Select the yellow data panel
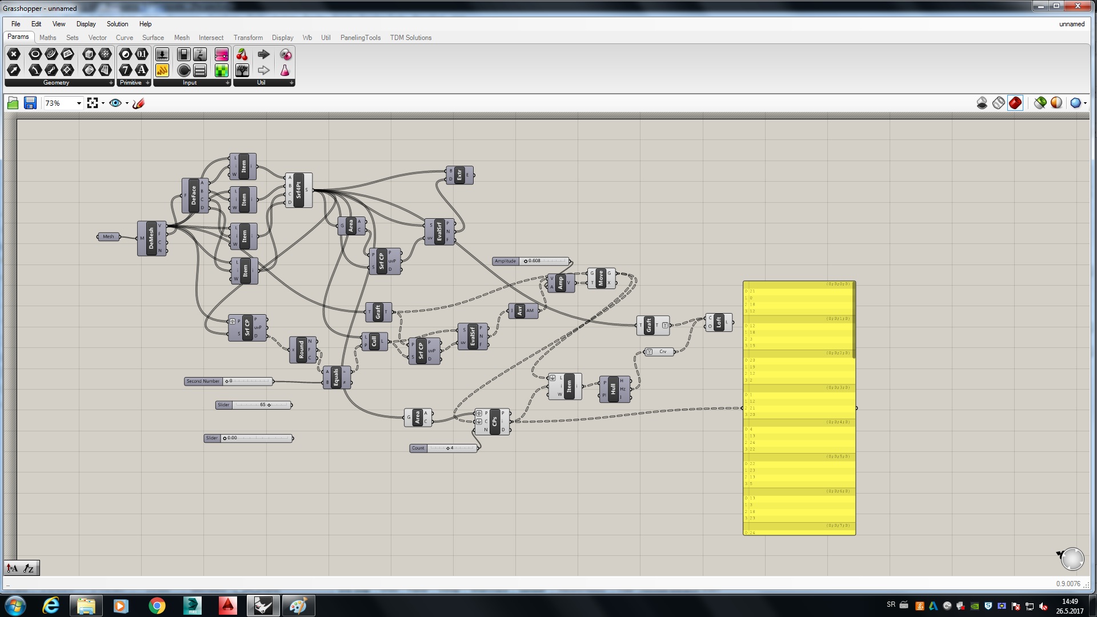 [x=799, y=408]
